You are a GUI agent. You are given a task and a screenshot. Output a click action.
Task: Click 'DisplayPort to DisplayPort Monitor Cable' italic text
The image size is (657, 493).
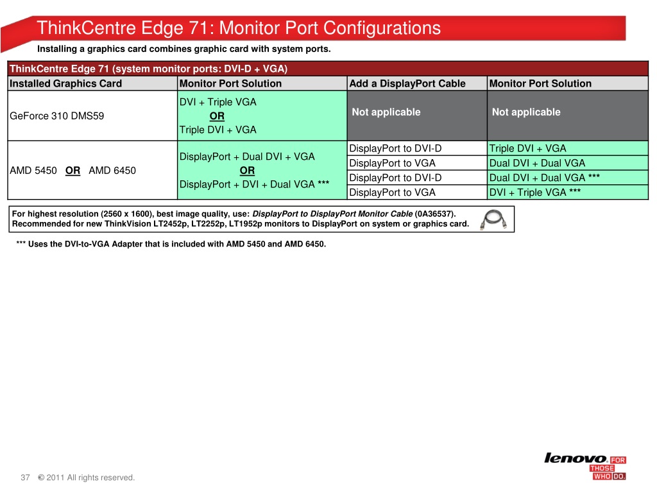332,214
